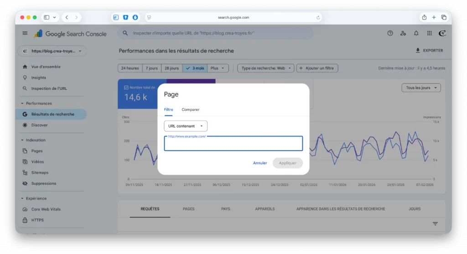Open the notifications bell

(416, 33)
